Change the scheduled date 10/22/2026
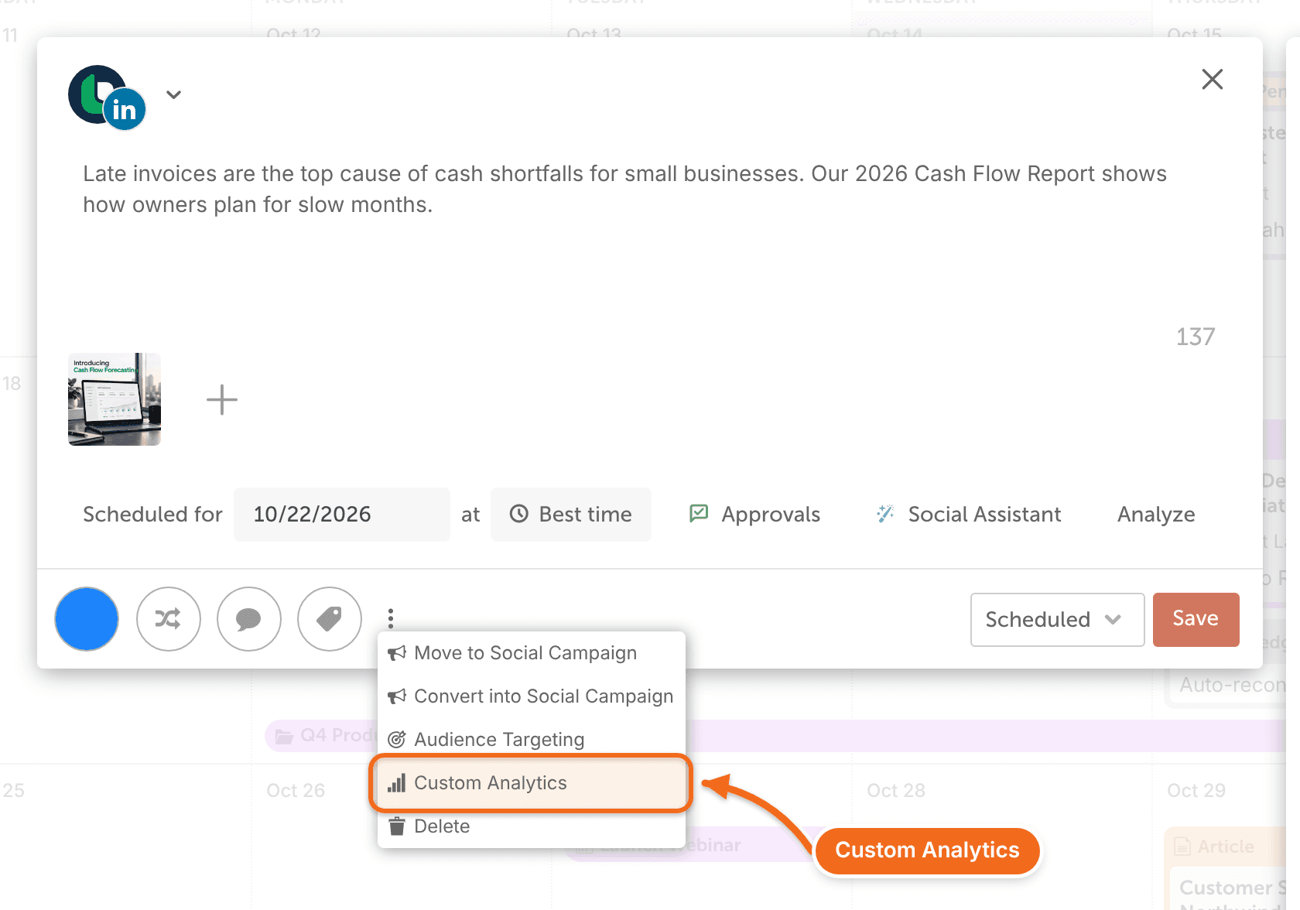 [342, 515]
